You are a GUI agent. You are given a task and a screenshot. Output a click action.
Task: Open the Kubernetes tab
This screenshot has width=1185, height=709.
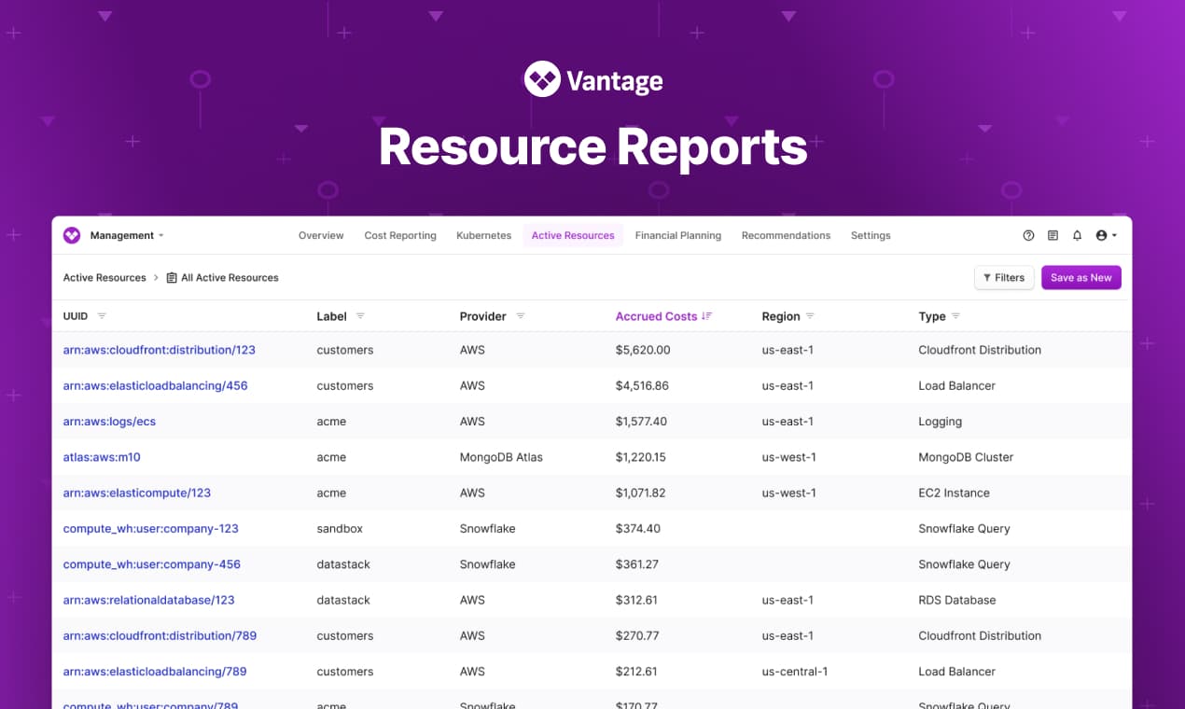pos(483,235)
